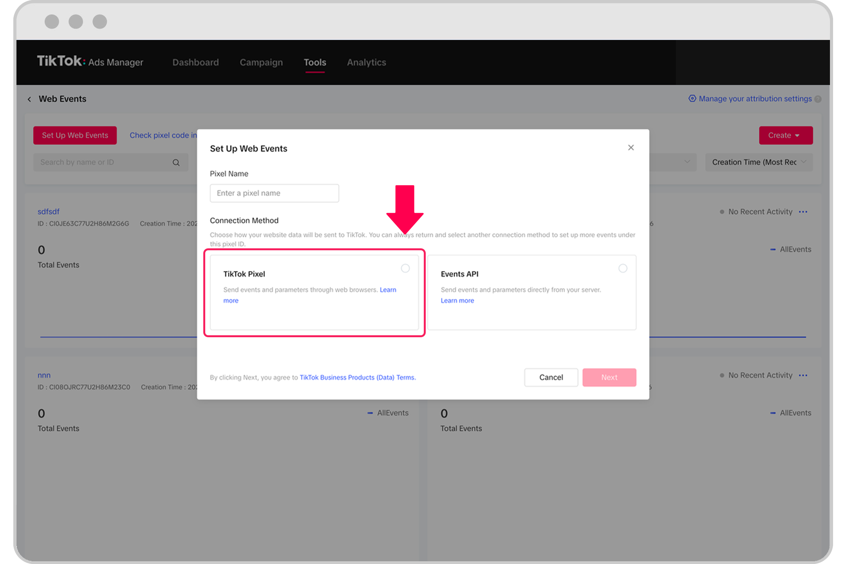The height and width of the screenshot is (564, 846).
Task: Open more options for the nnn pixel
Action: [803, 375]
